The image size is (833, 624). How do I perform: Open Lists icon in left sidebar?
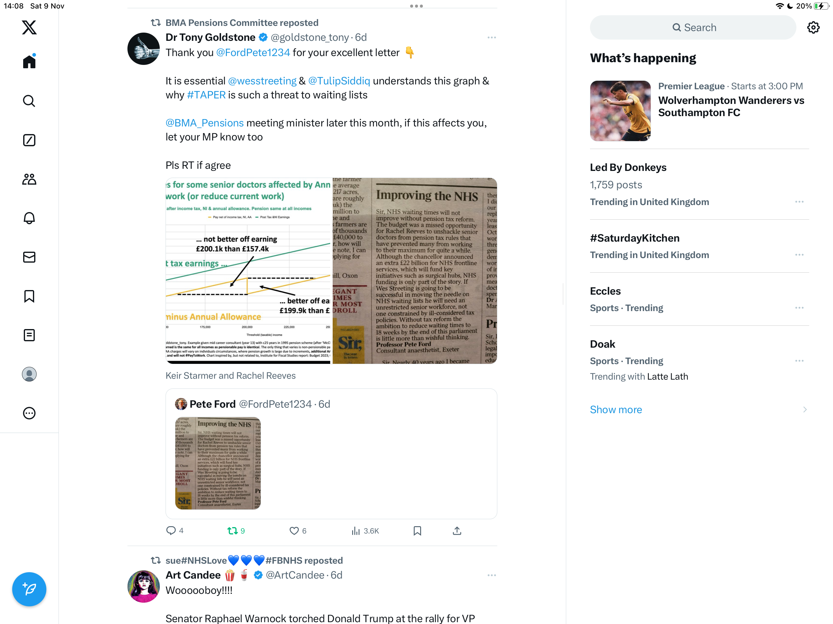(x=29, y=335)
